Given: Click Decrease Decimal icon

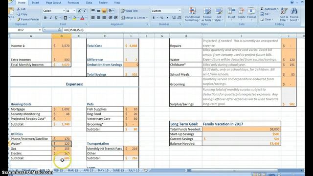Looking at the screenshot, I should point(179,18).
